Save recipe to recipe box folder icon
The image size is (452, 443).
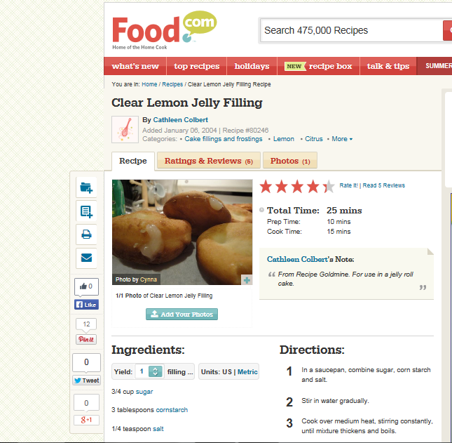[x=86, y=187]
